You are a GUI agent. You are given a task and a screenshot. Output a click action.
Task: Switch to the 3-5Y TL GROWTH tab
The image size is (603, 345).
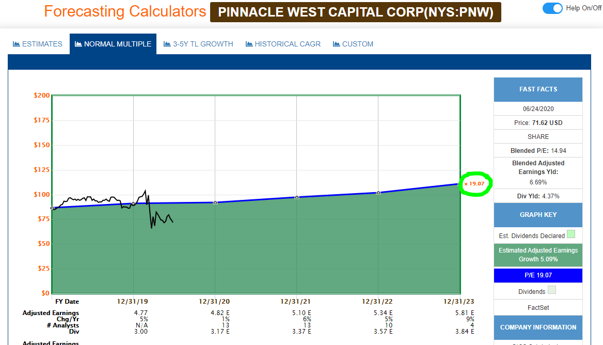point(198,44)
